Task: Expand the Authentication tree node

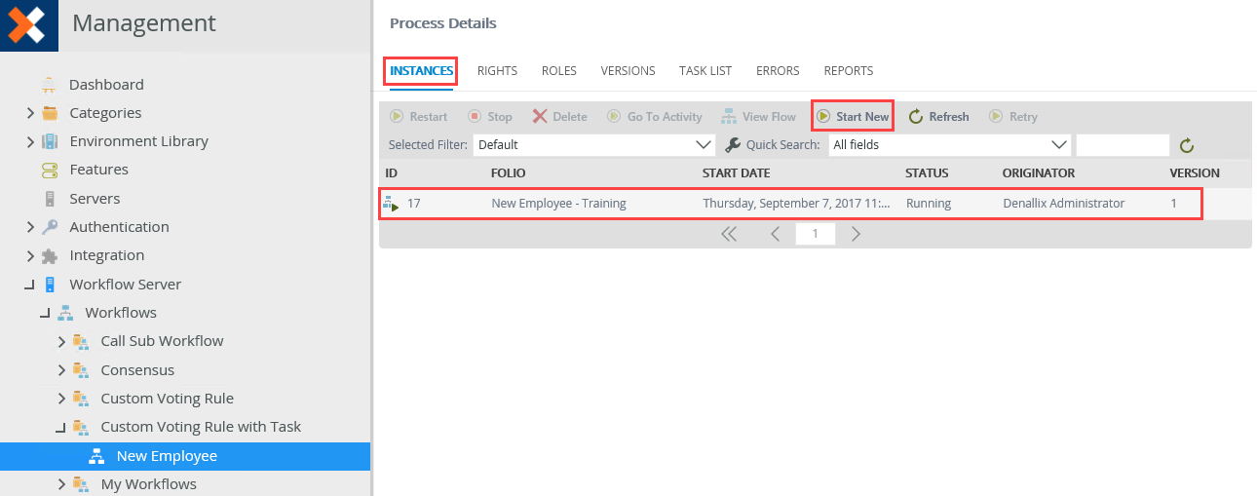Action: pyautogui.click(x=30, y=227)
